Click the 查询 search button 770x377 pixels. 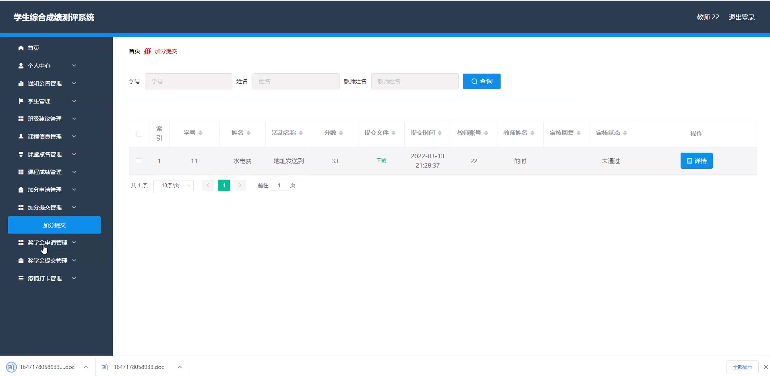[x=482, y=81]
